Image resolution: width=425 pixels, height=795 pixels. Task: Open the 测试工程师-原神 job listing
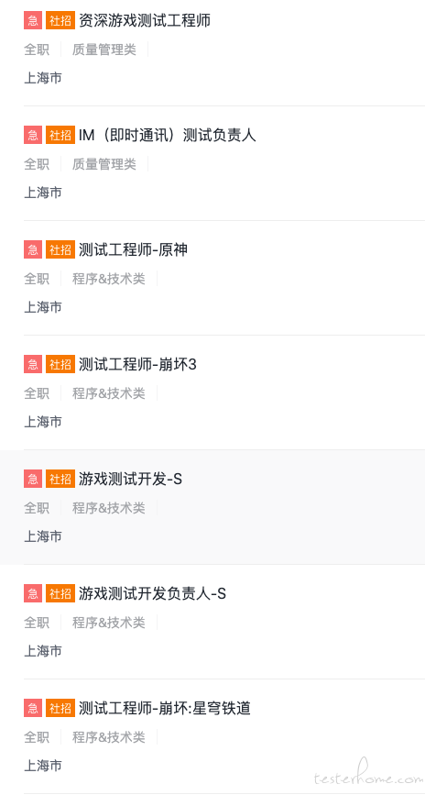tap(133, 250)
